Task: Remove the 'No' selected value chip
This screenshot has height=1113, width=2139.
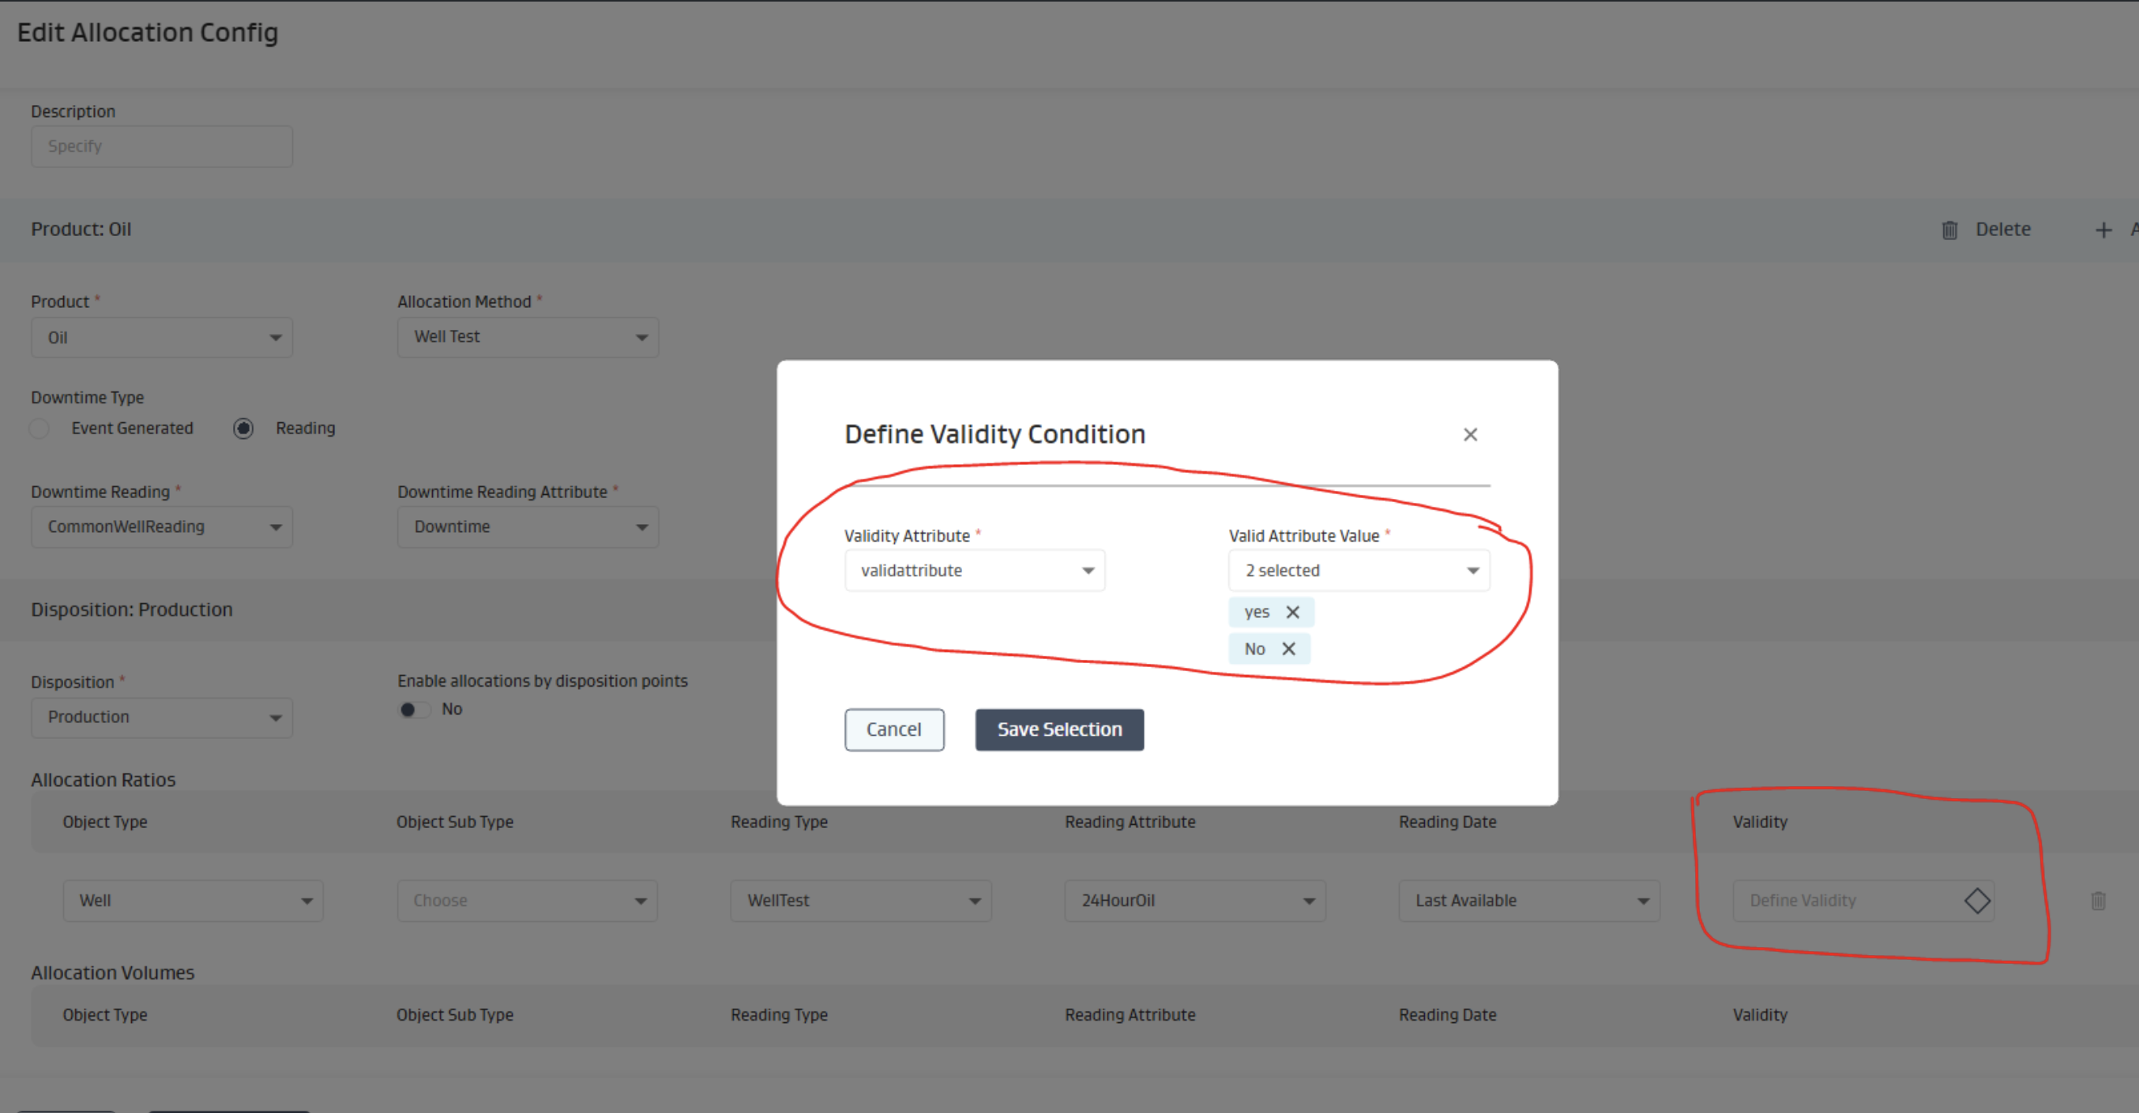Action: [x=1288, y=649]
